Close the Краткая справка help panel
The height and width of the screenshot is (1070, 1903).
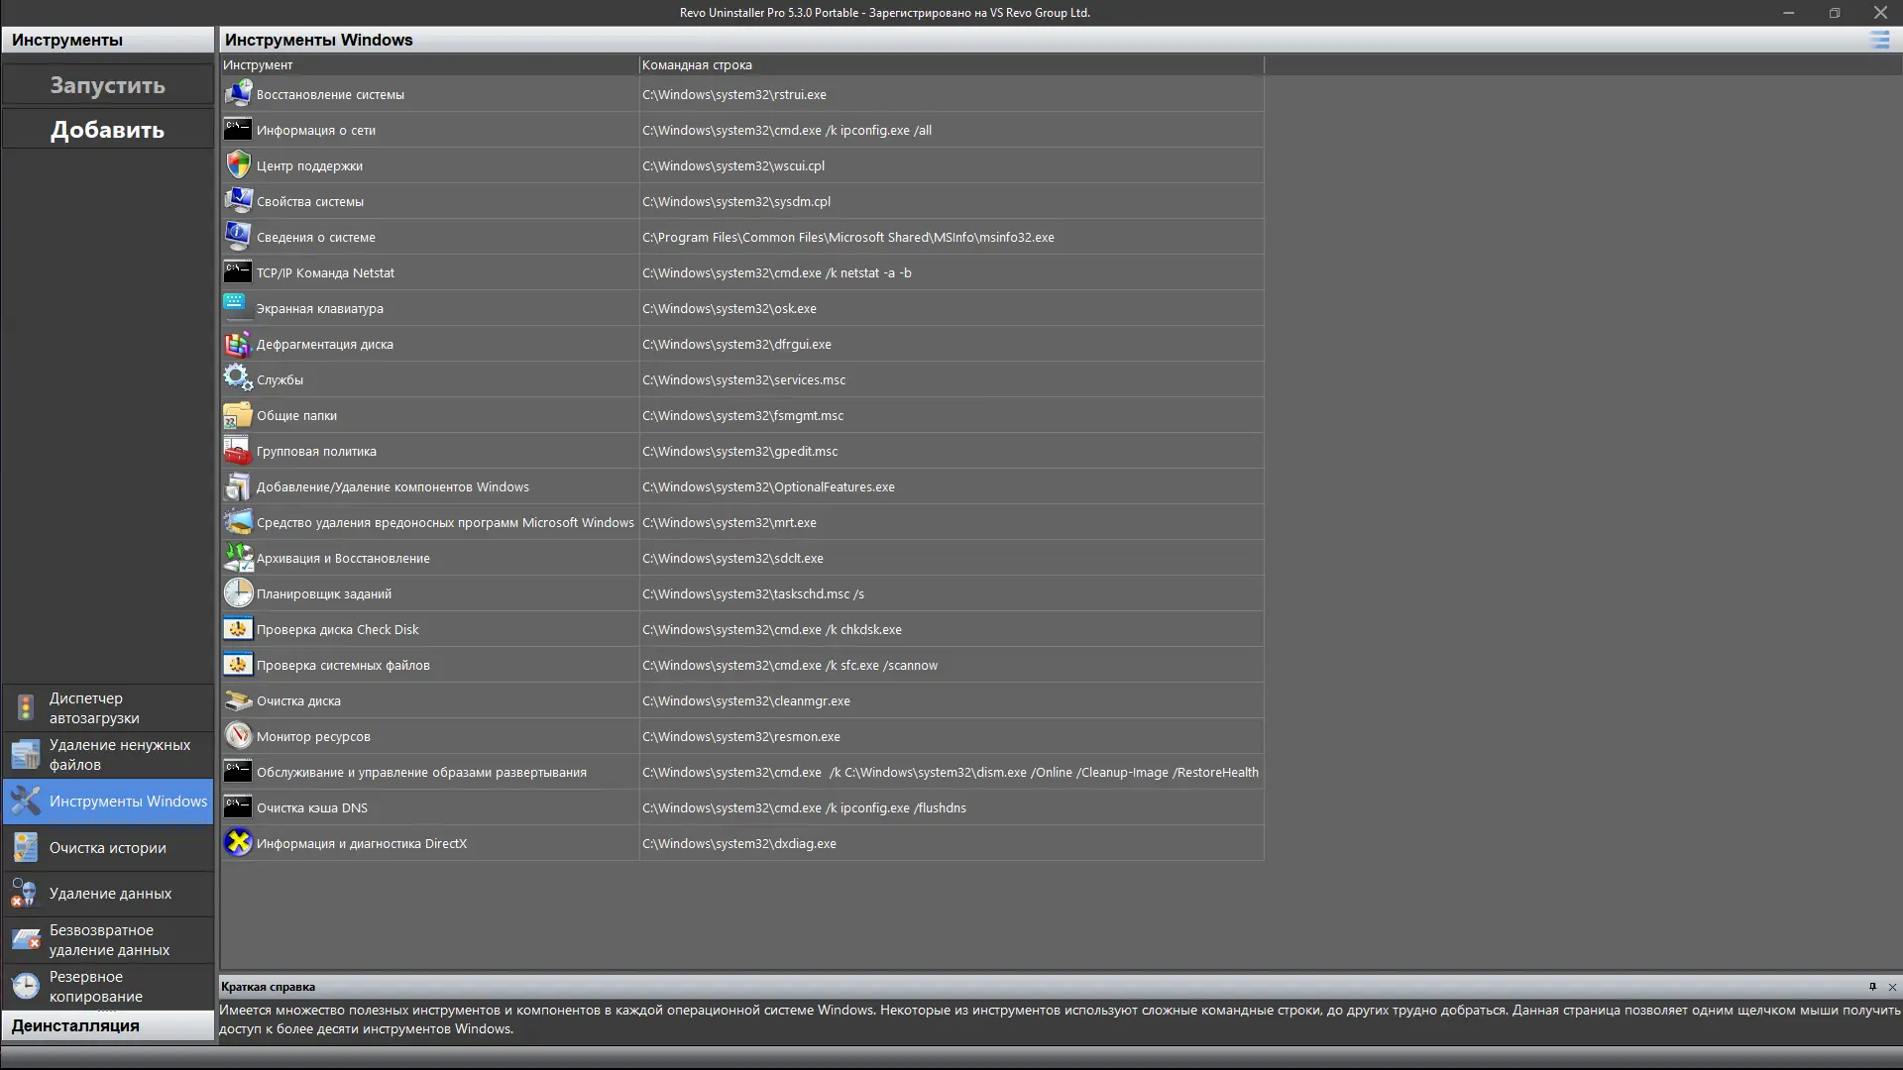pyautogui.click(x=1892, y=987)
